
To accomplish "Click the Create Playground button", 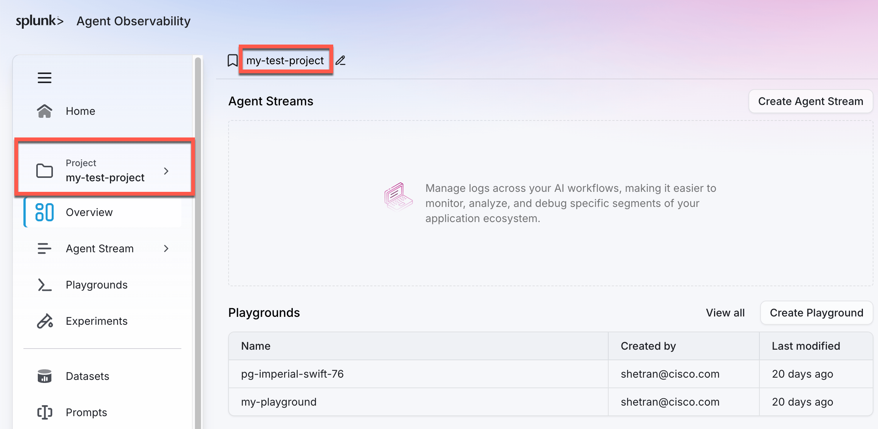I will [x=816, y=313].
